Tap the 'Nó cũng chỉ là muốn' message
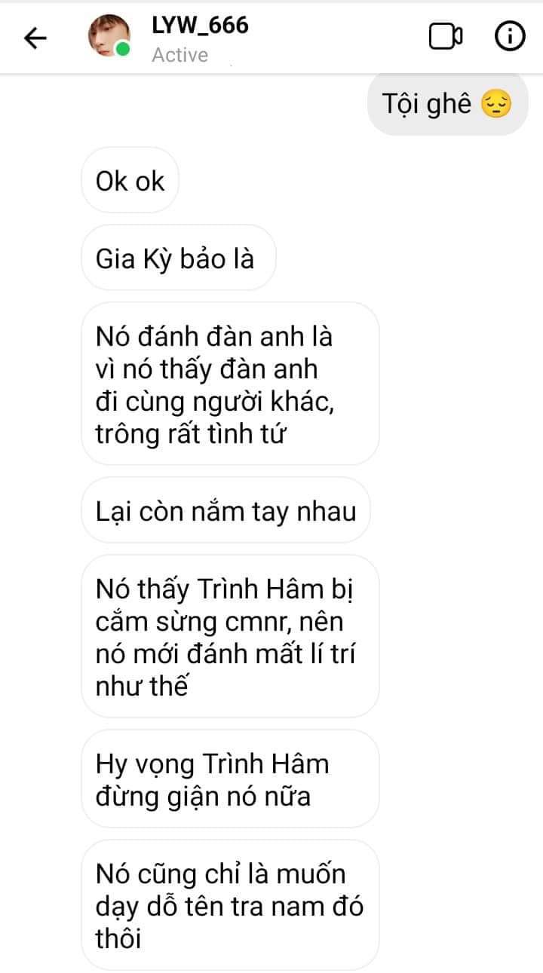This screenshot has height=973, width=543. [230, 905]
